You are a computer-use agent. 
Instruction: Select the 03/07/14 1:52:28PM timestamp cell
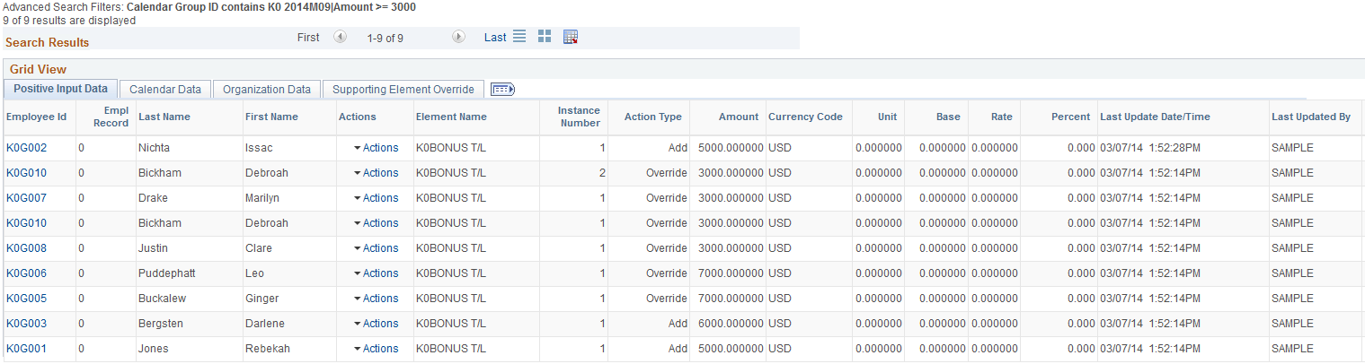click(x=1152, y=148)
